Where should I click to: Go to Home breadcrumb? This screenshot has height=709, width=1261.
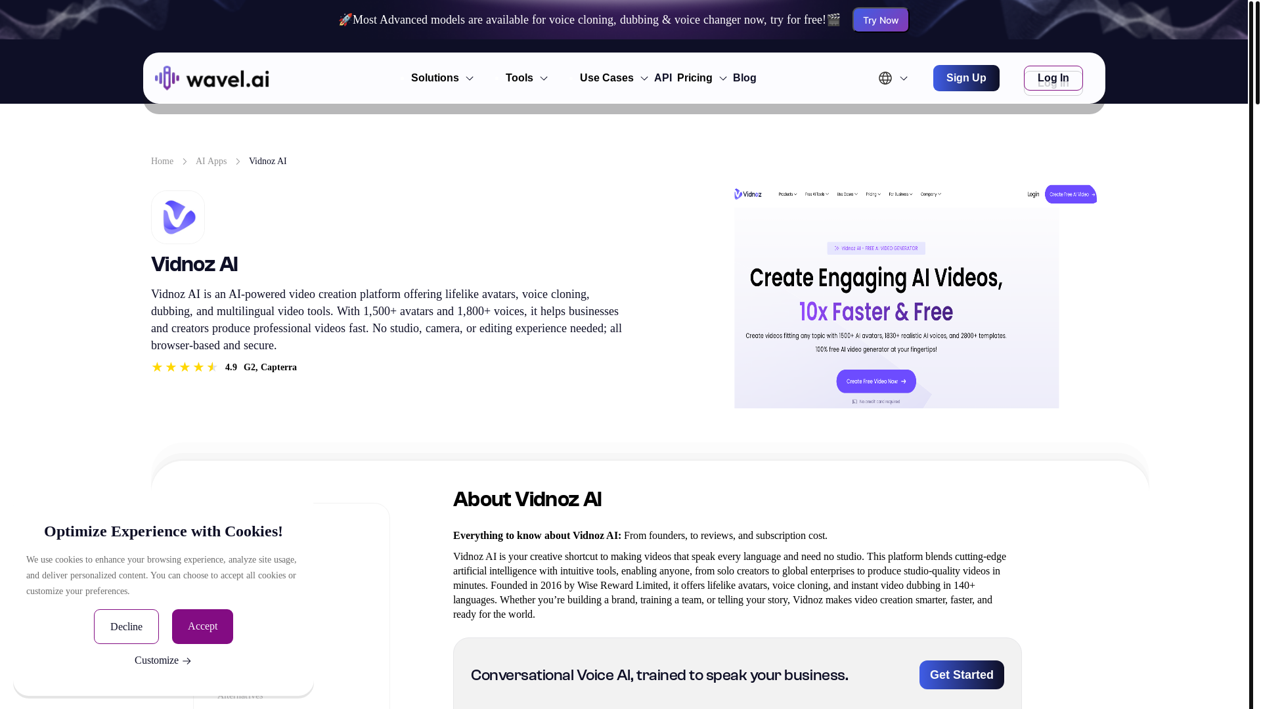(x=162, y=161)
